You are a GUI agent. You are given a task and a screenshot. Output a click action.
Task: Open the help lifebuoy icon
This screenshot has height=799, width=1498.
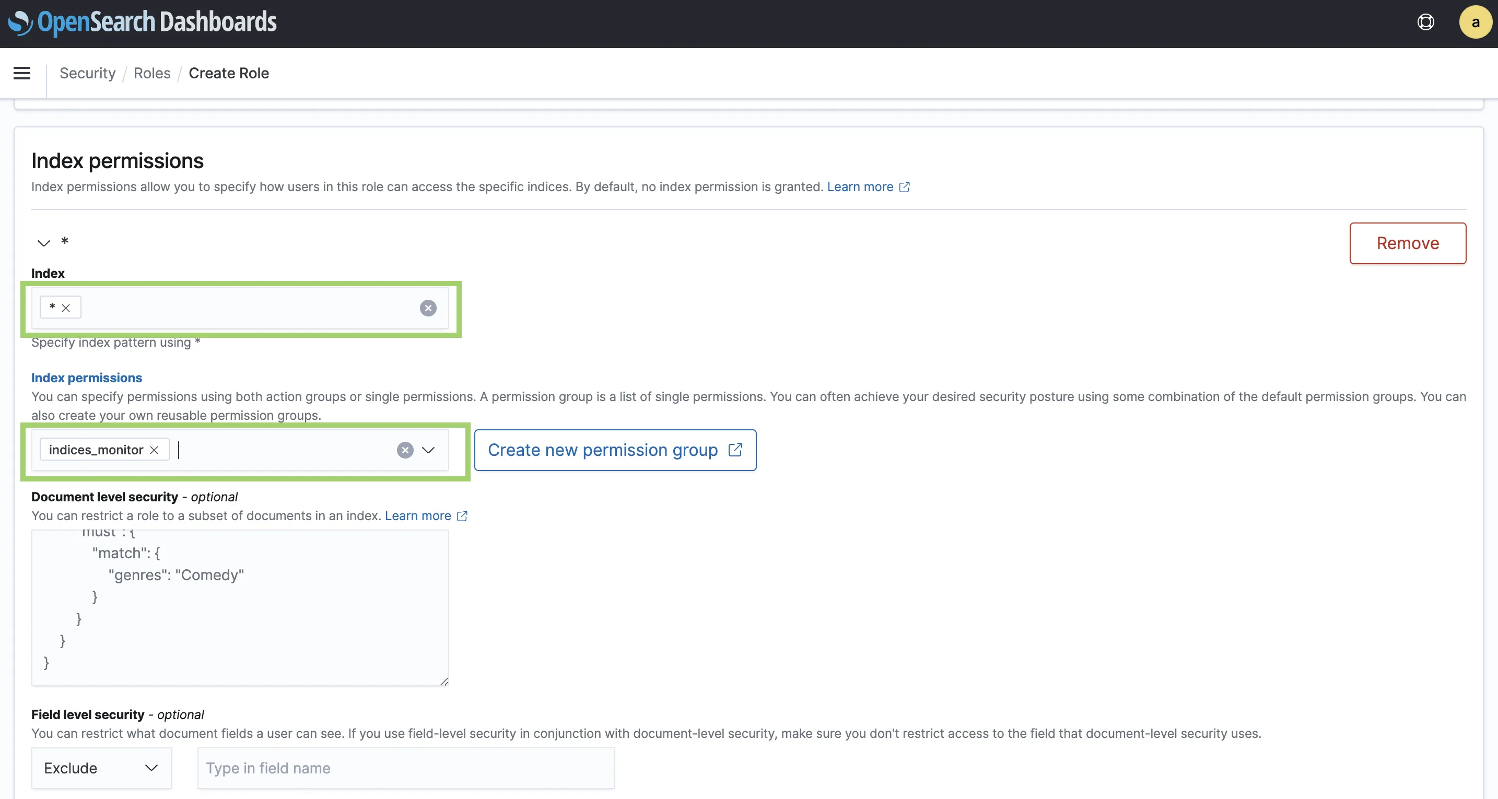[1425, 22]
